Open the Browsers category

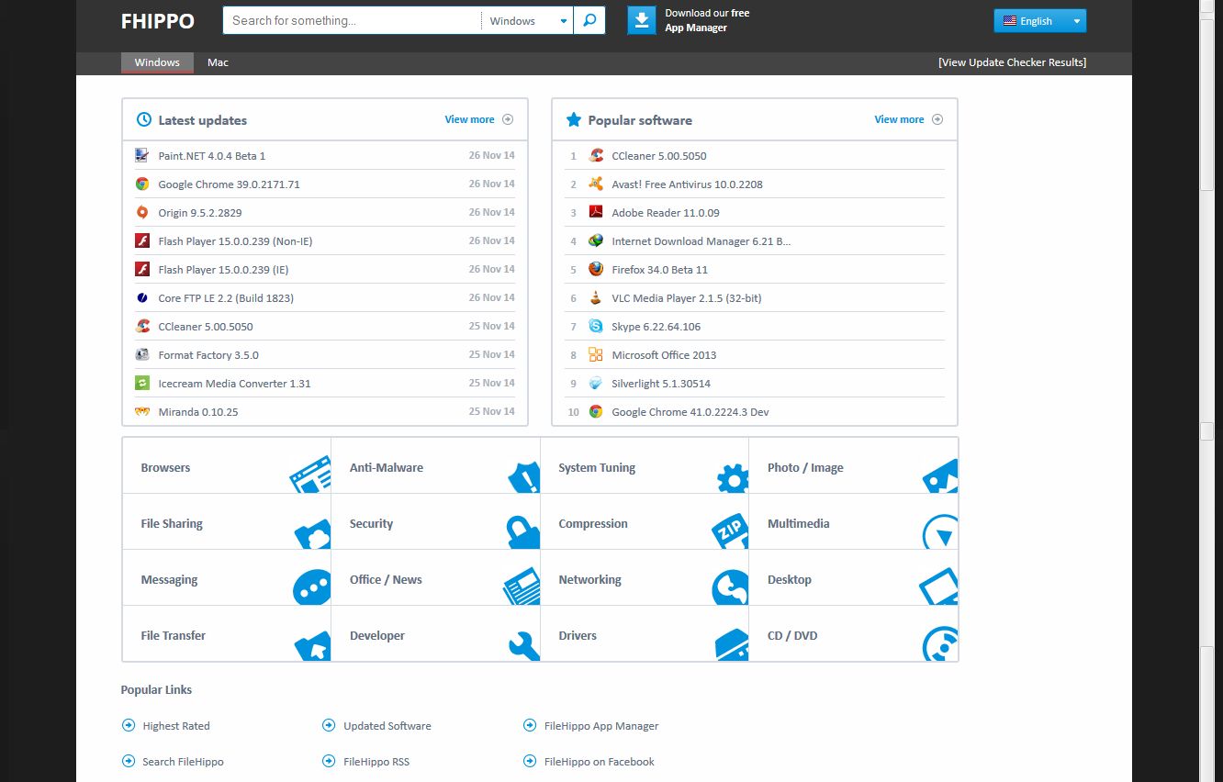165,467
